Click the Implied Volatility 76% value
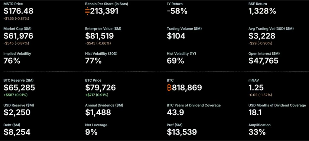This screenshot has width=309, height=141. click(12, 61)
